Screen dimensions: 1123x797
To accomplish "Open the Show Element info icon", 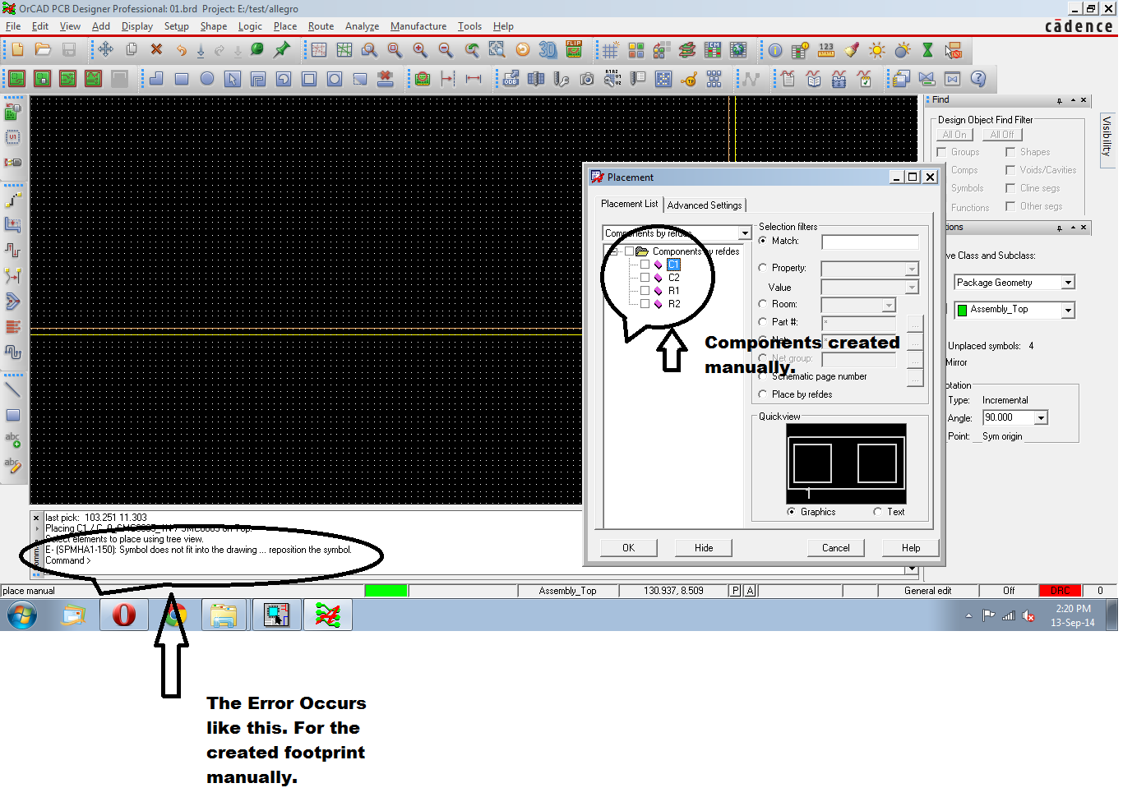I will [775, 50].
